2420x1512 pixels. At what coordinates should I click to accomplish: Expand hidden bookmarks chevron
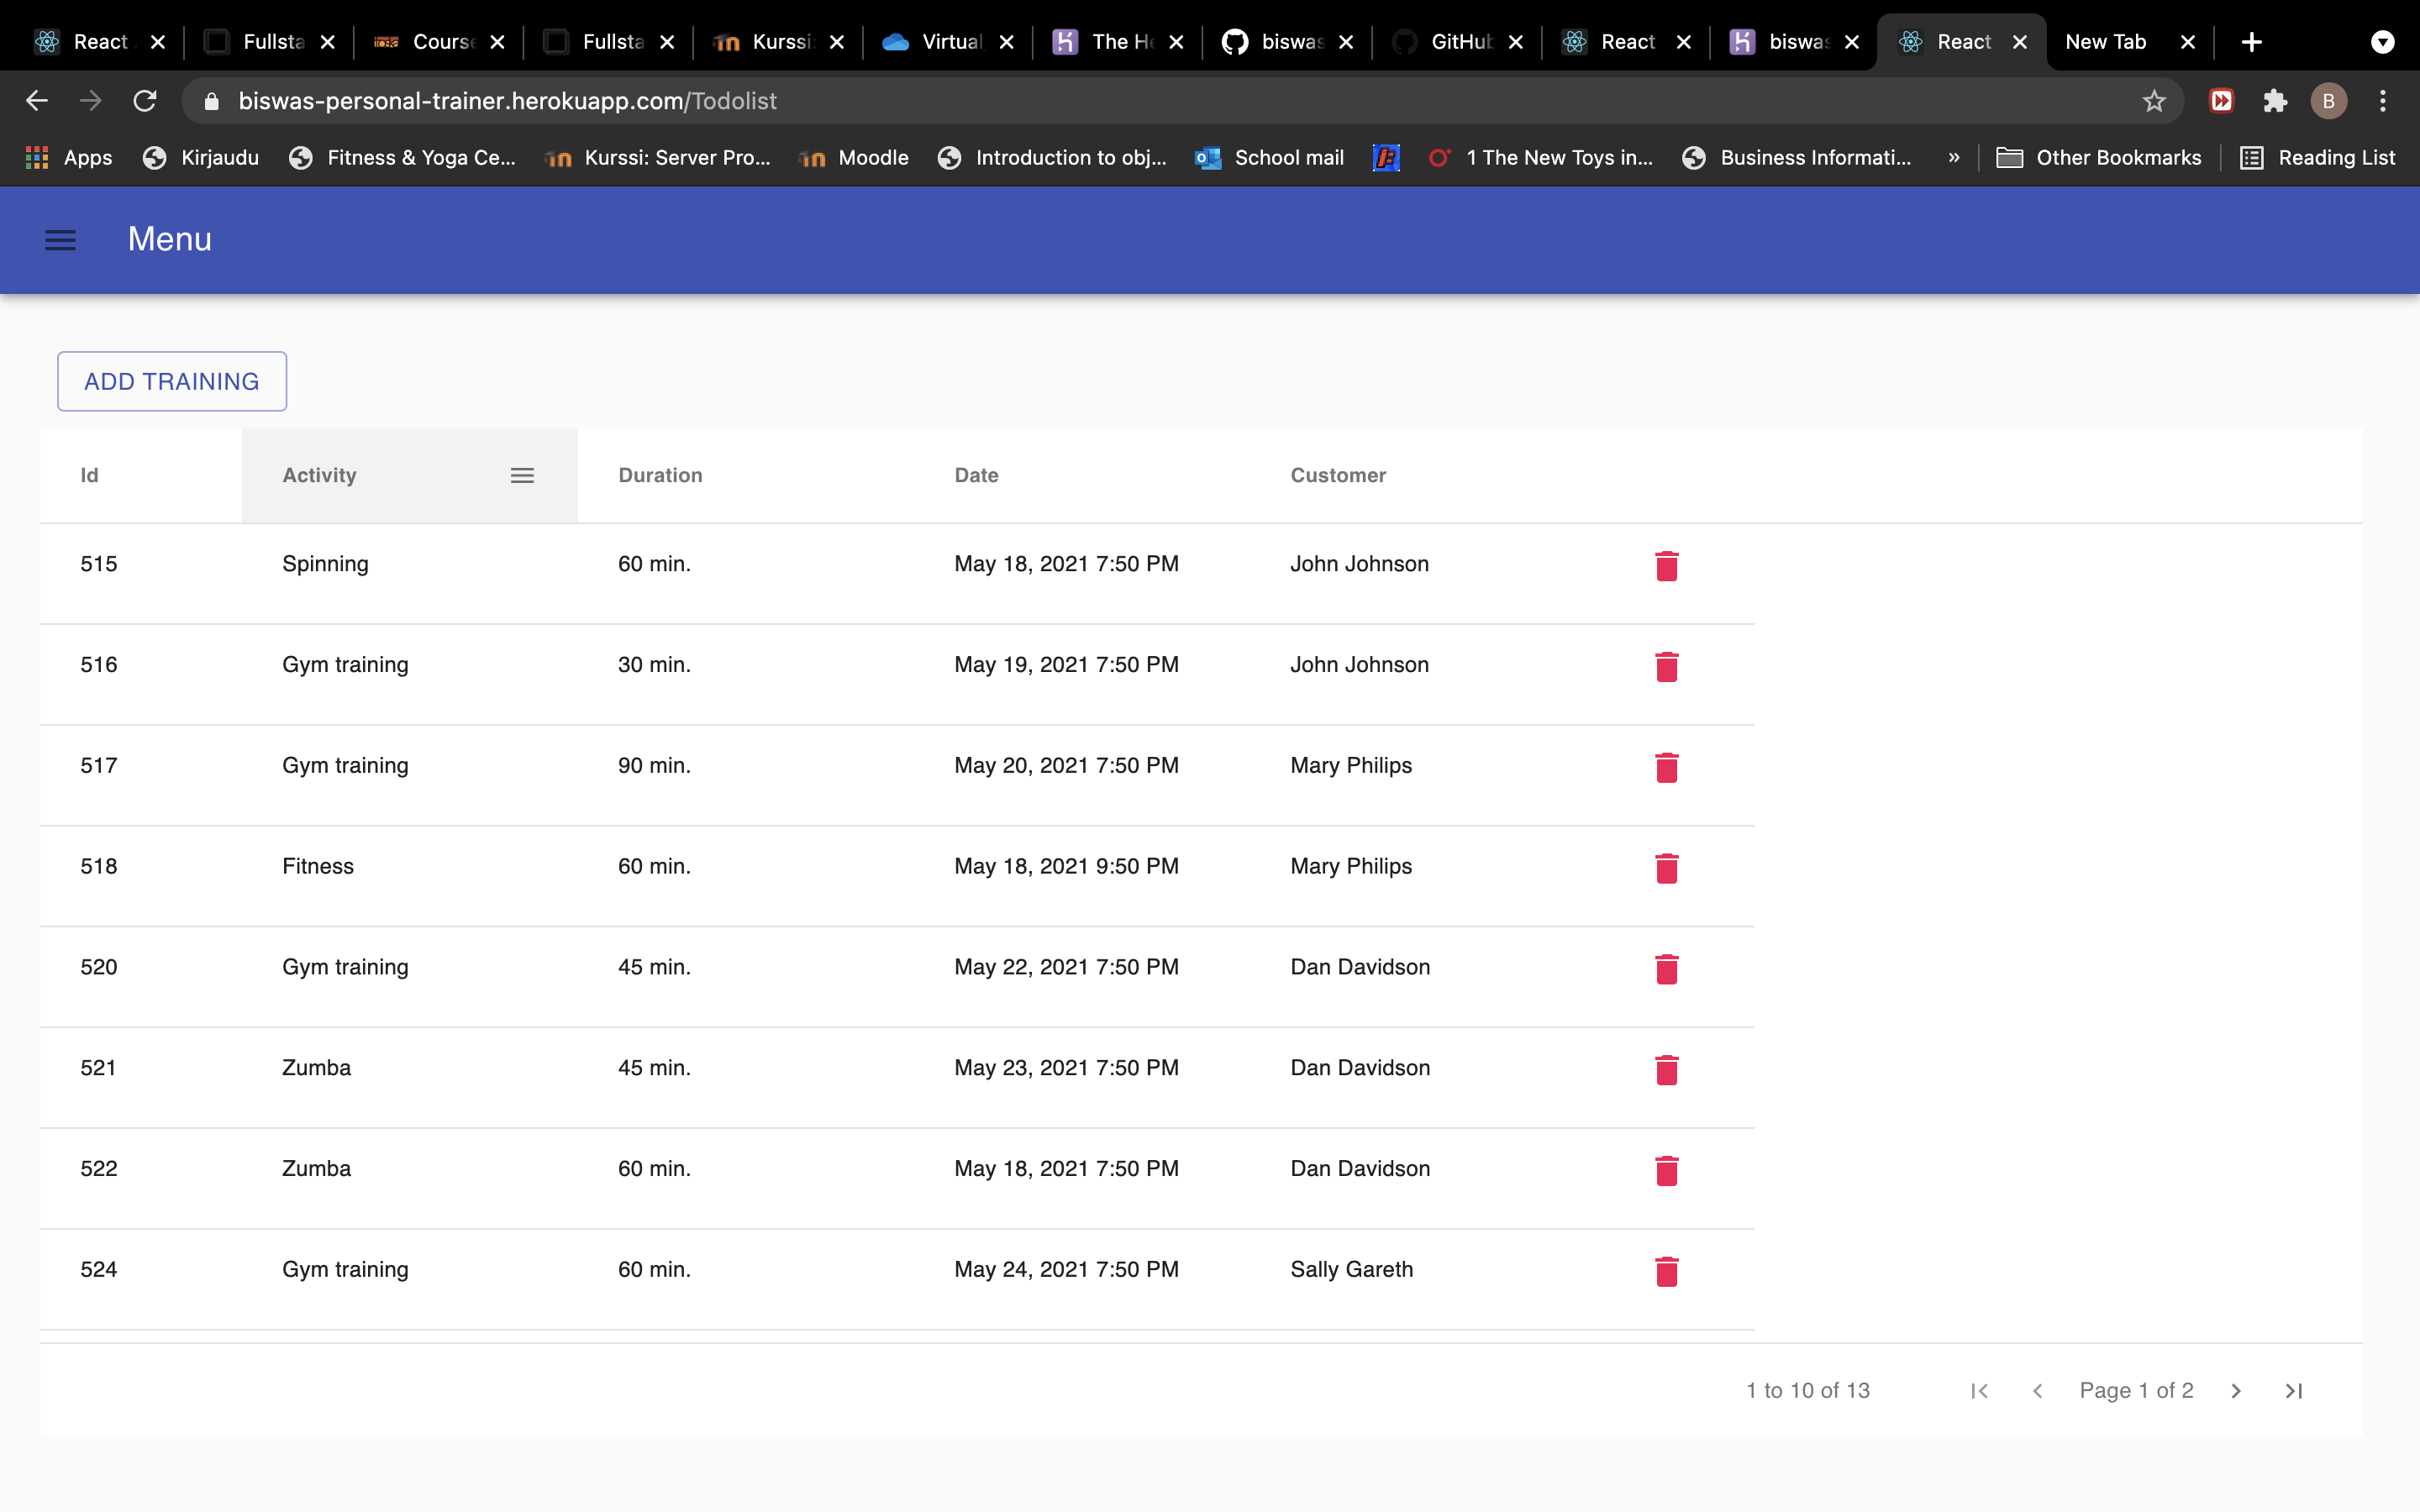1953,158
